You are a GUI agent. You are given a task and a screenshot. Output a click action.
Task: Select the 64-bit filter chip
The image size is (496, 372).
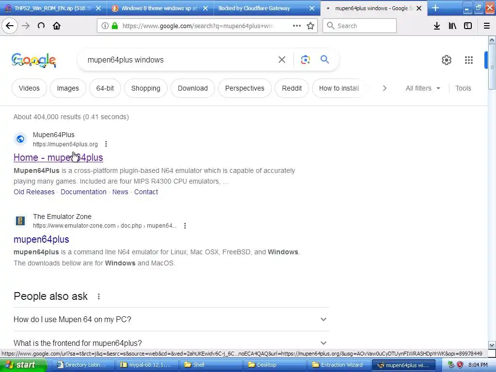click(105, 88)
